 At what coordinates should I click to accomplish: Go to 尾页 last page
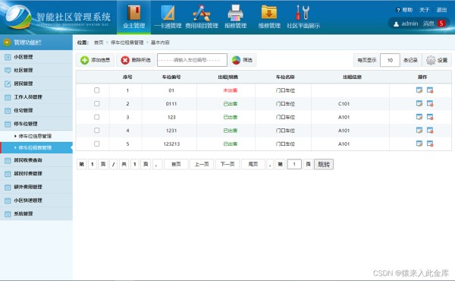pos(253,164)
